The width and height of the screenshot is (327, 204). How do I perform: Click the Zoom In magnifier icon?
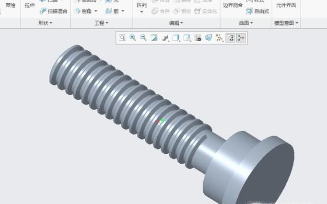click(x=133, y=38)
